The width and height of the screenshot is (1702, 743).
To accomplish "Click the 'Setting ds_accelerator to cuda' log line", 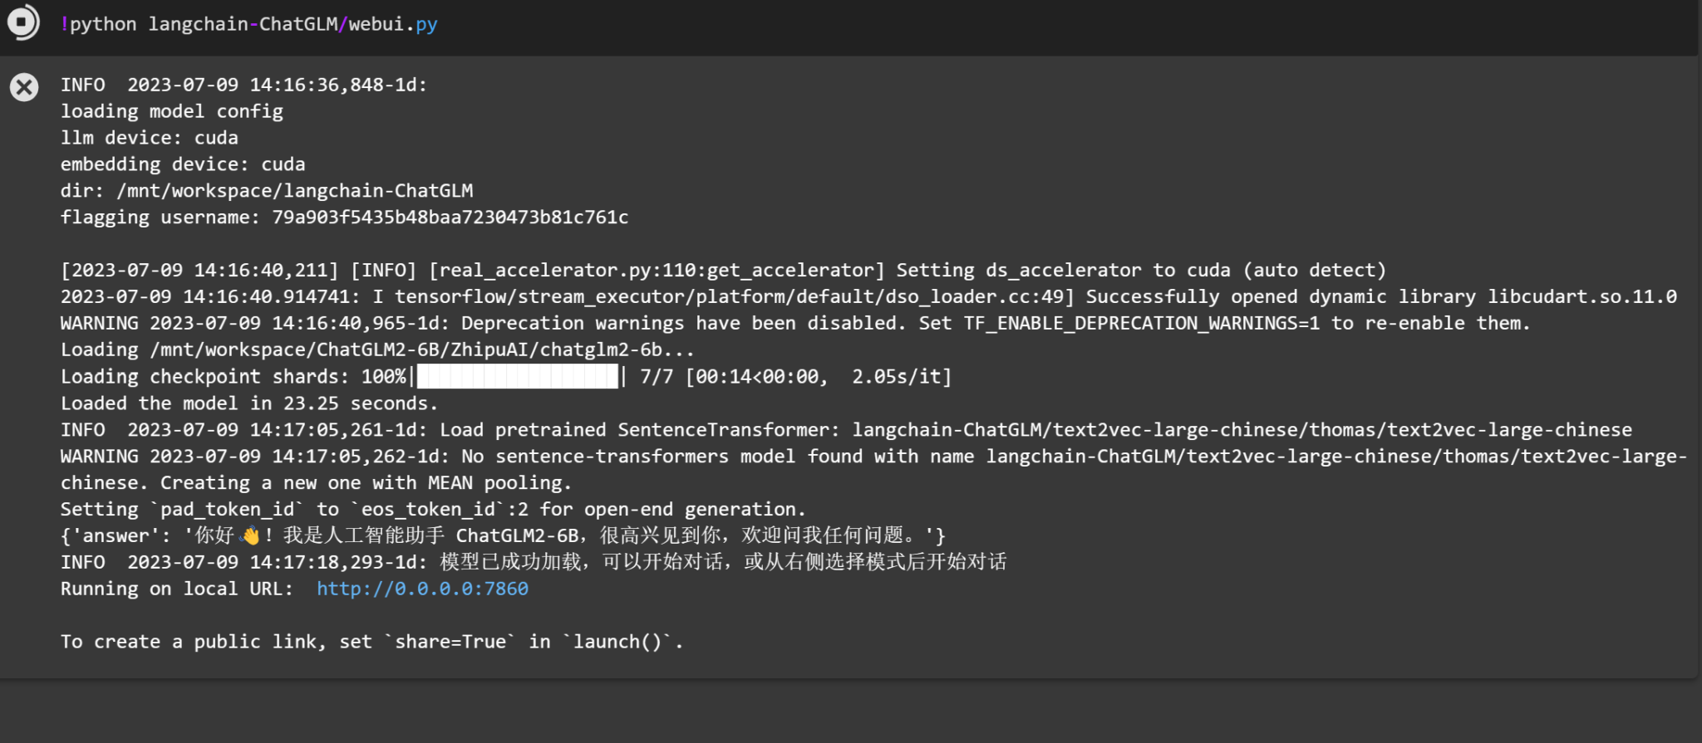I will [x=723, y=271].
